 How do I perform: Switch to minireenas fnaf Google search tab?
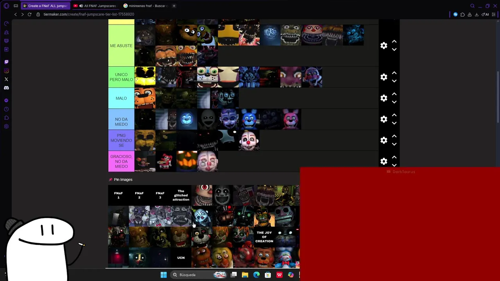(x=145, y=6)
